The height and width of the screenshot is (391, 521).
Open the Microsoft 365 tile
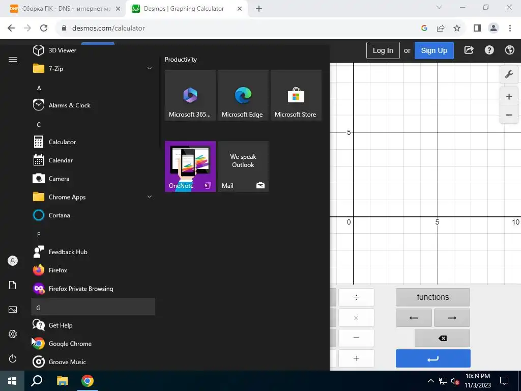pyautogui.click(x=190, y=95)
